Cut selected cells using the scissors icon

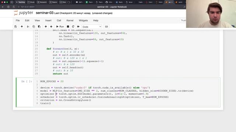point(28,26)
